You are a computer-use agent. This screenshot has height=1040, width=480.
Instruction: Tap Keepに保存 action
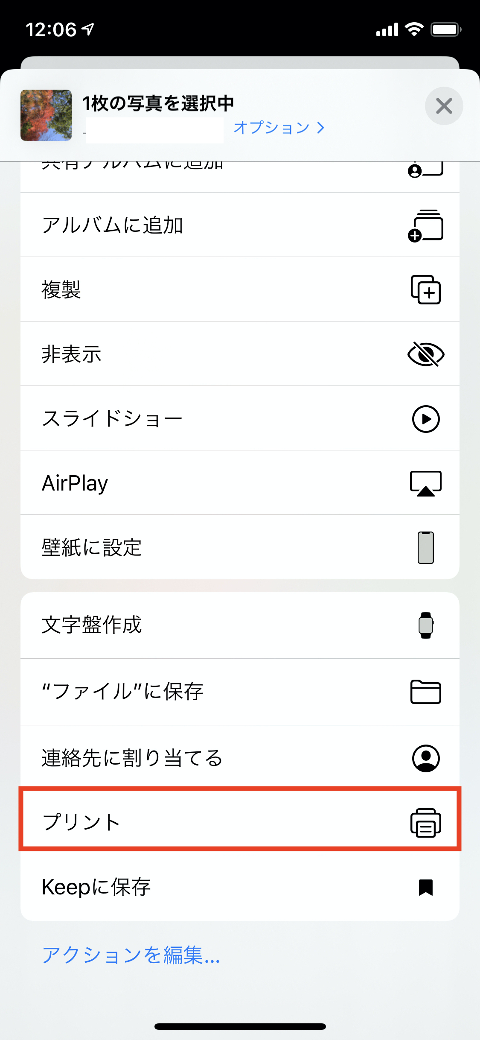tap(96, 887)
